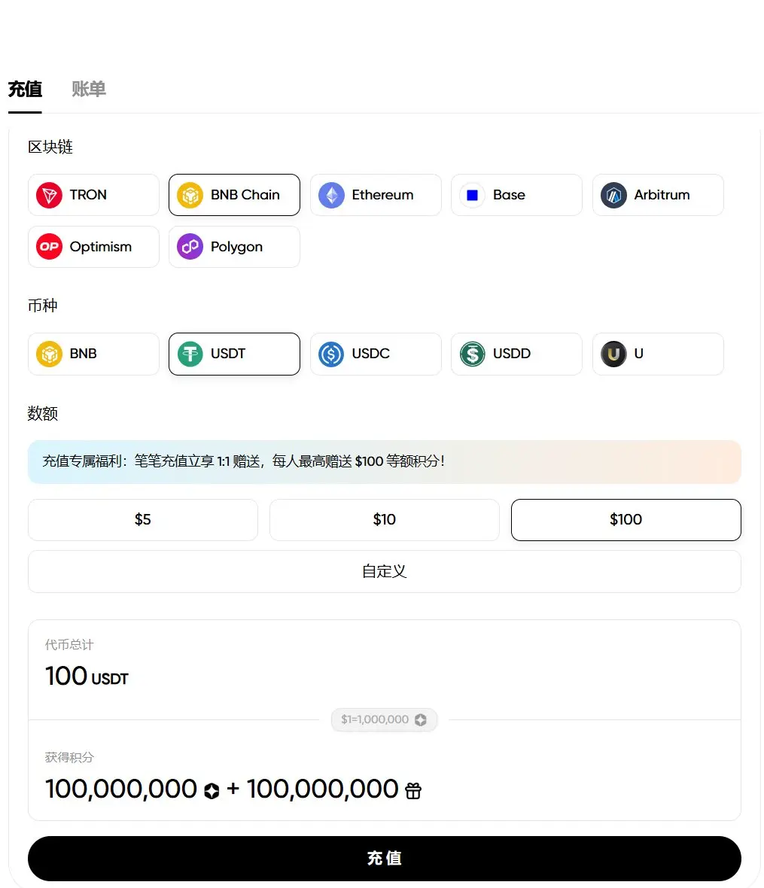
Task: Click the 区块链 section label
Action: [x=50, y=147]
